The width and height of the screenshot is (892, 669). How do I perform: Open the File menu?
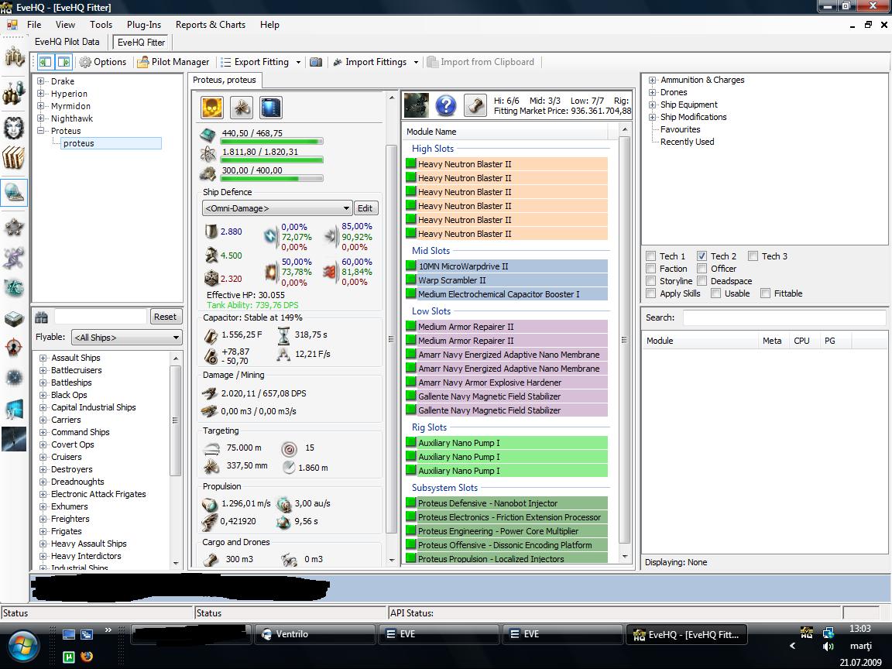34,25
